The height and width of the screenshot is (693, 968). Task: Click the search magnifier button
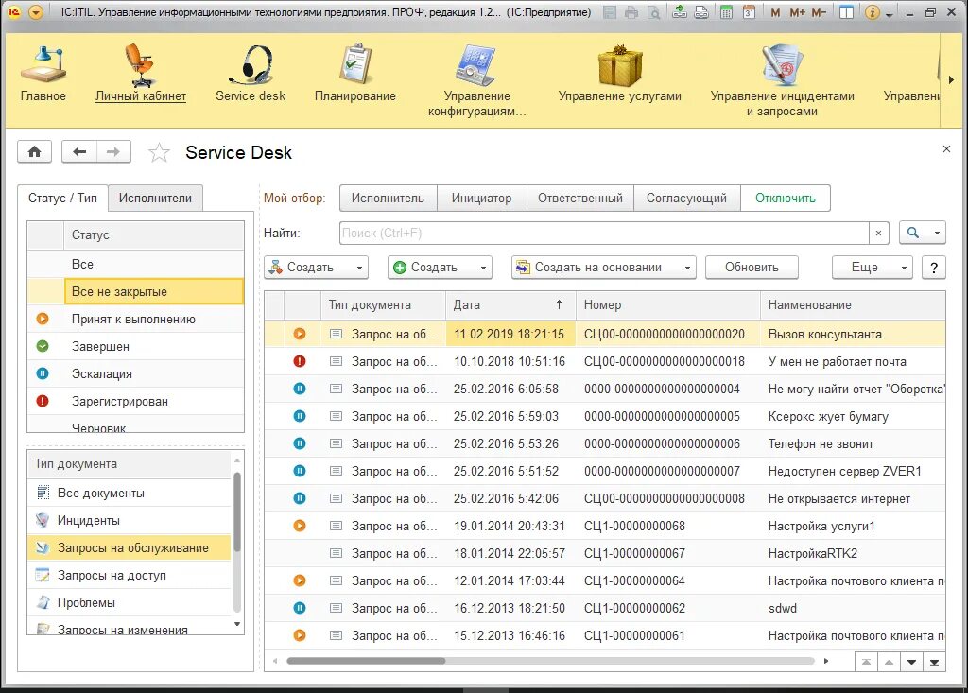tap(913, 233)
